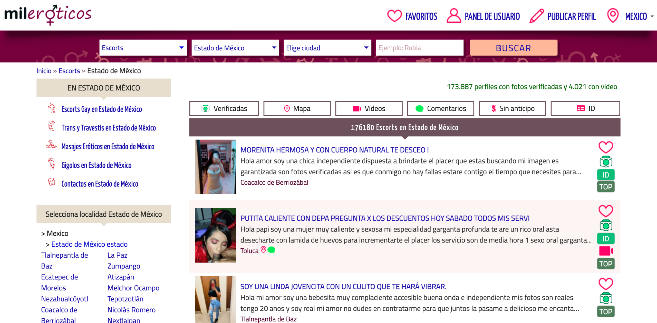Click the Ejemplo: Rubia search field

click(x=420, y=48)
